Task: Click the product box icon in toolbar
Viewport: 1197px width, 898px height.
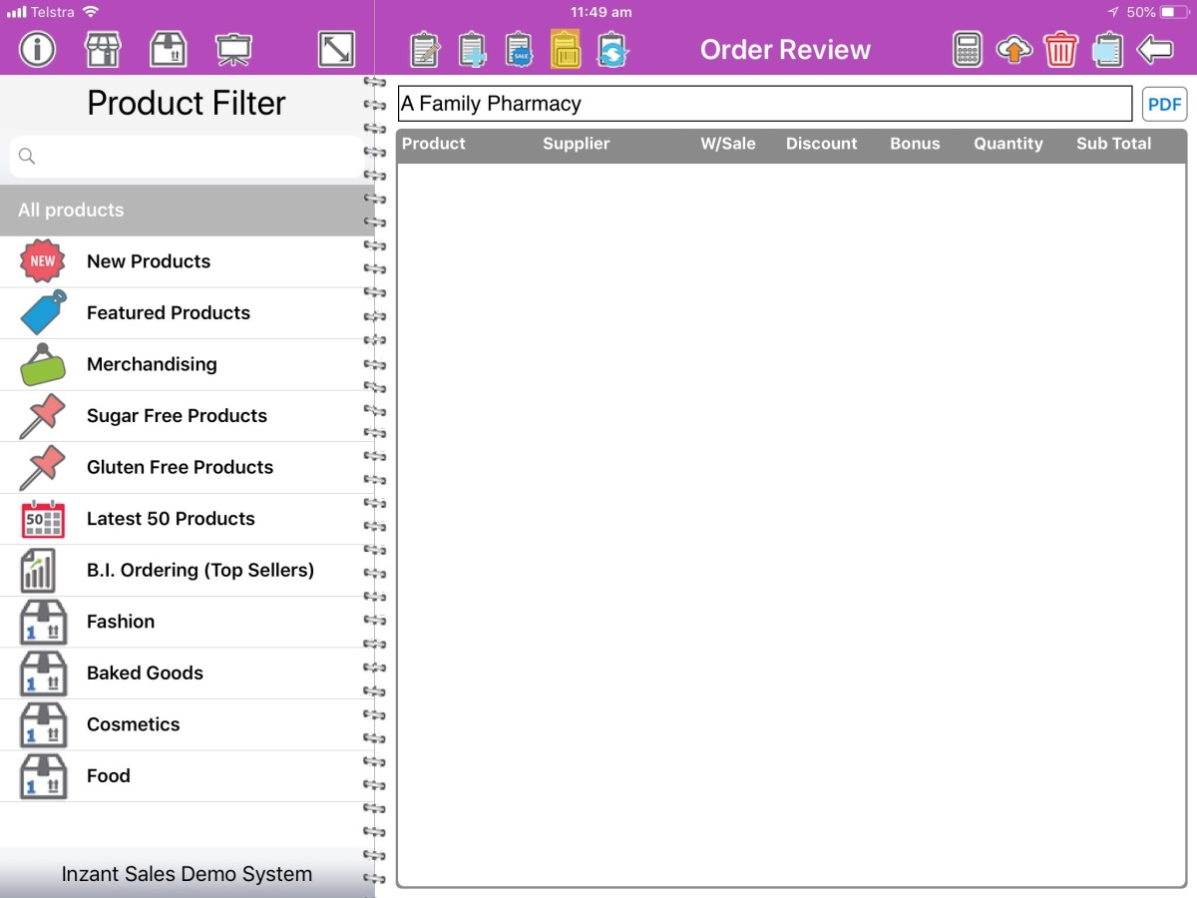Action: pos(169,49)
